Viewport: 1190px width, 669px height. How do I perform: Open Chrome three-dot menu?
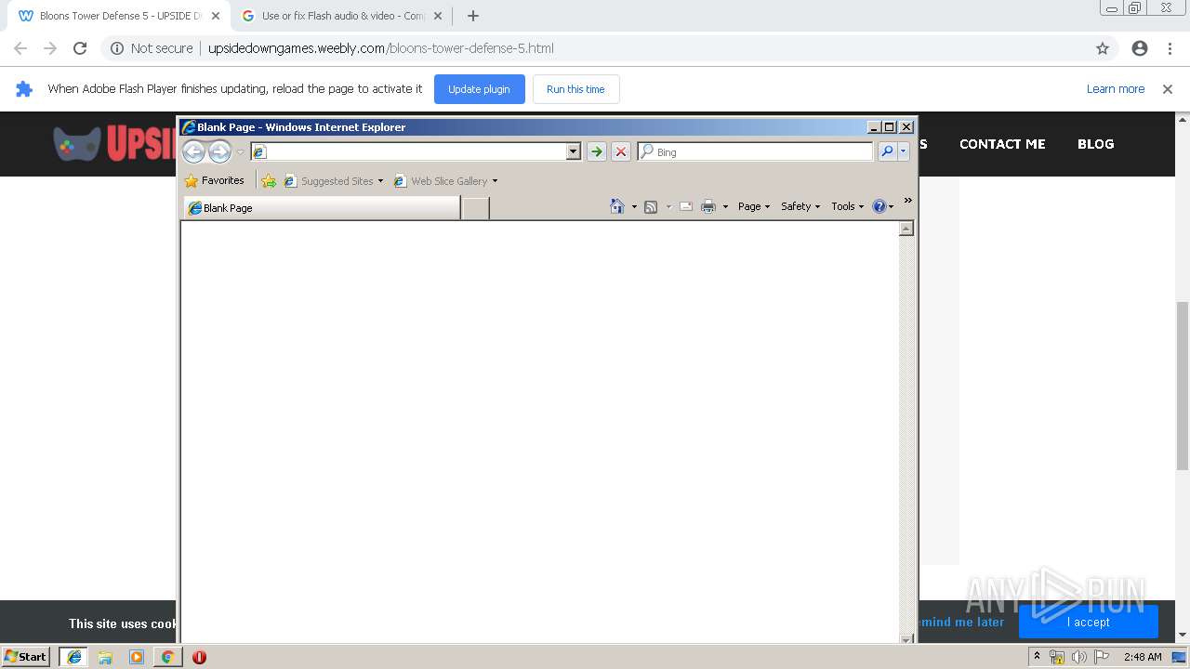tap(1170, 48)
